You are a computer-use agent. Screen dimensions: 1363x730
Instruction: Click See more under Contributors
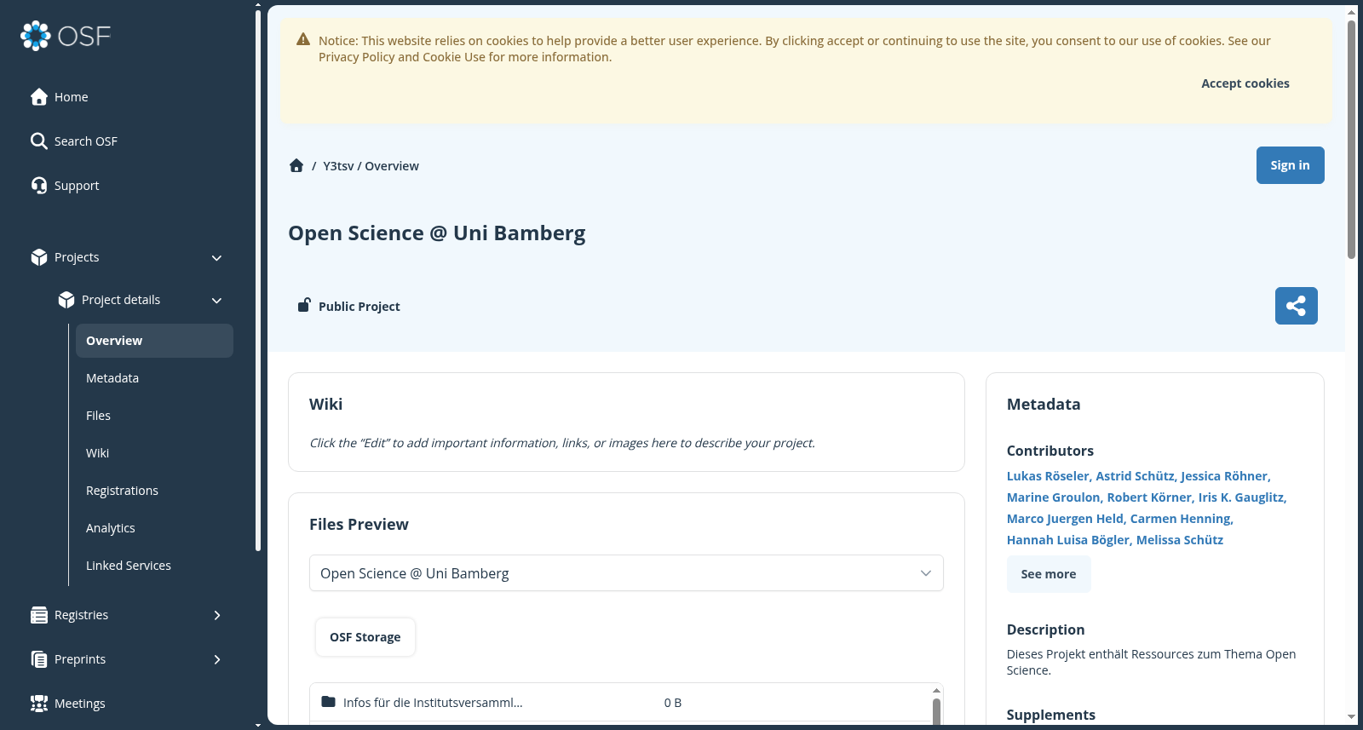(x=1049, y=574)
